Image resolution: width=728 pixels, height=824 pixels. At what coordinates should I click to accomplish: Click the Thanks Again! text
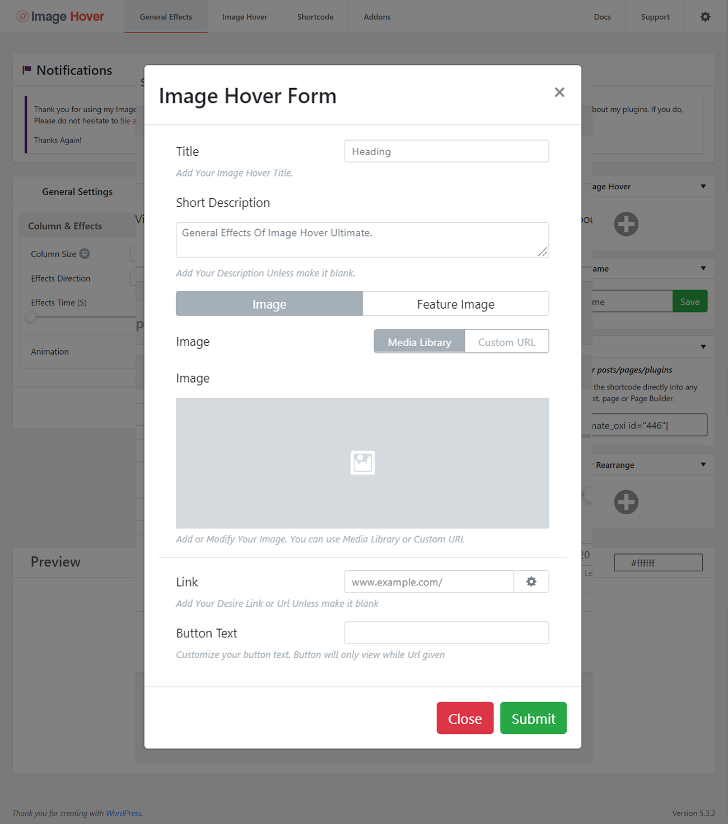(58, 140)
